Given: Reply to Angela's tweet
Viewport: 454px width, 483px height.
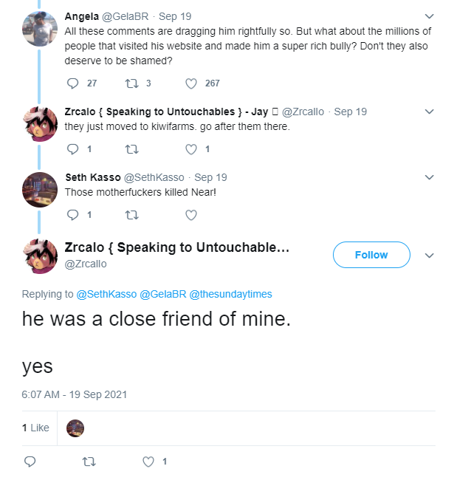Looking at the screenshot, I should 72,83.
